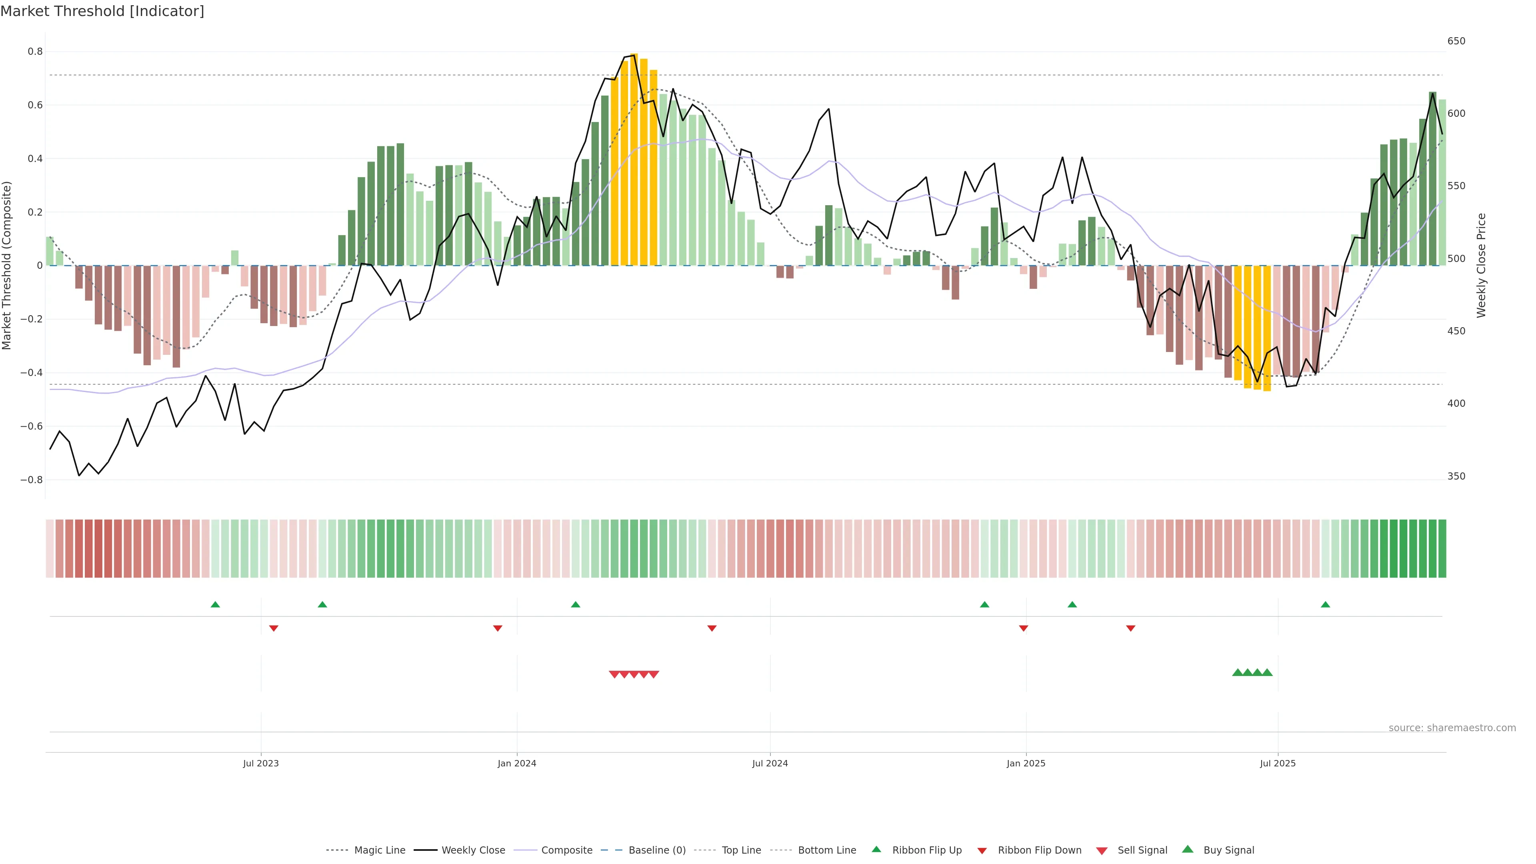Click the Weekly Close Price axis title

[x=1482, y=265]
